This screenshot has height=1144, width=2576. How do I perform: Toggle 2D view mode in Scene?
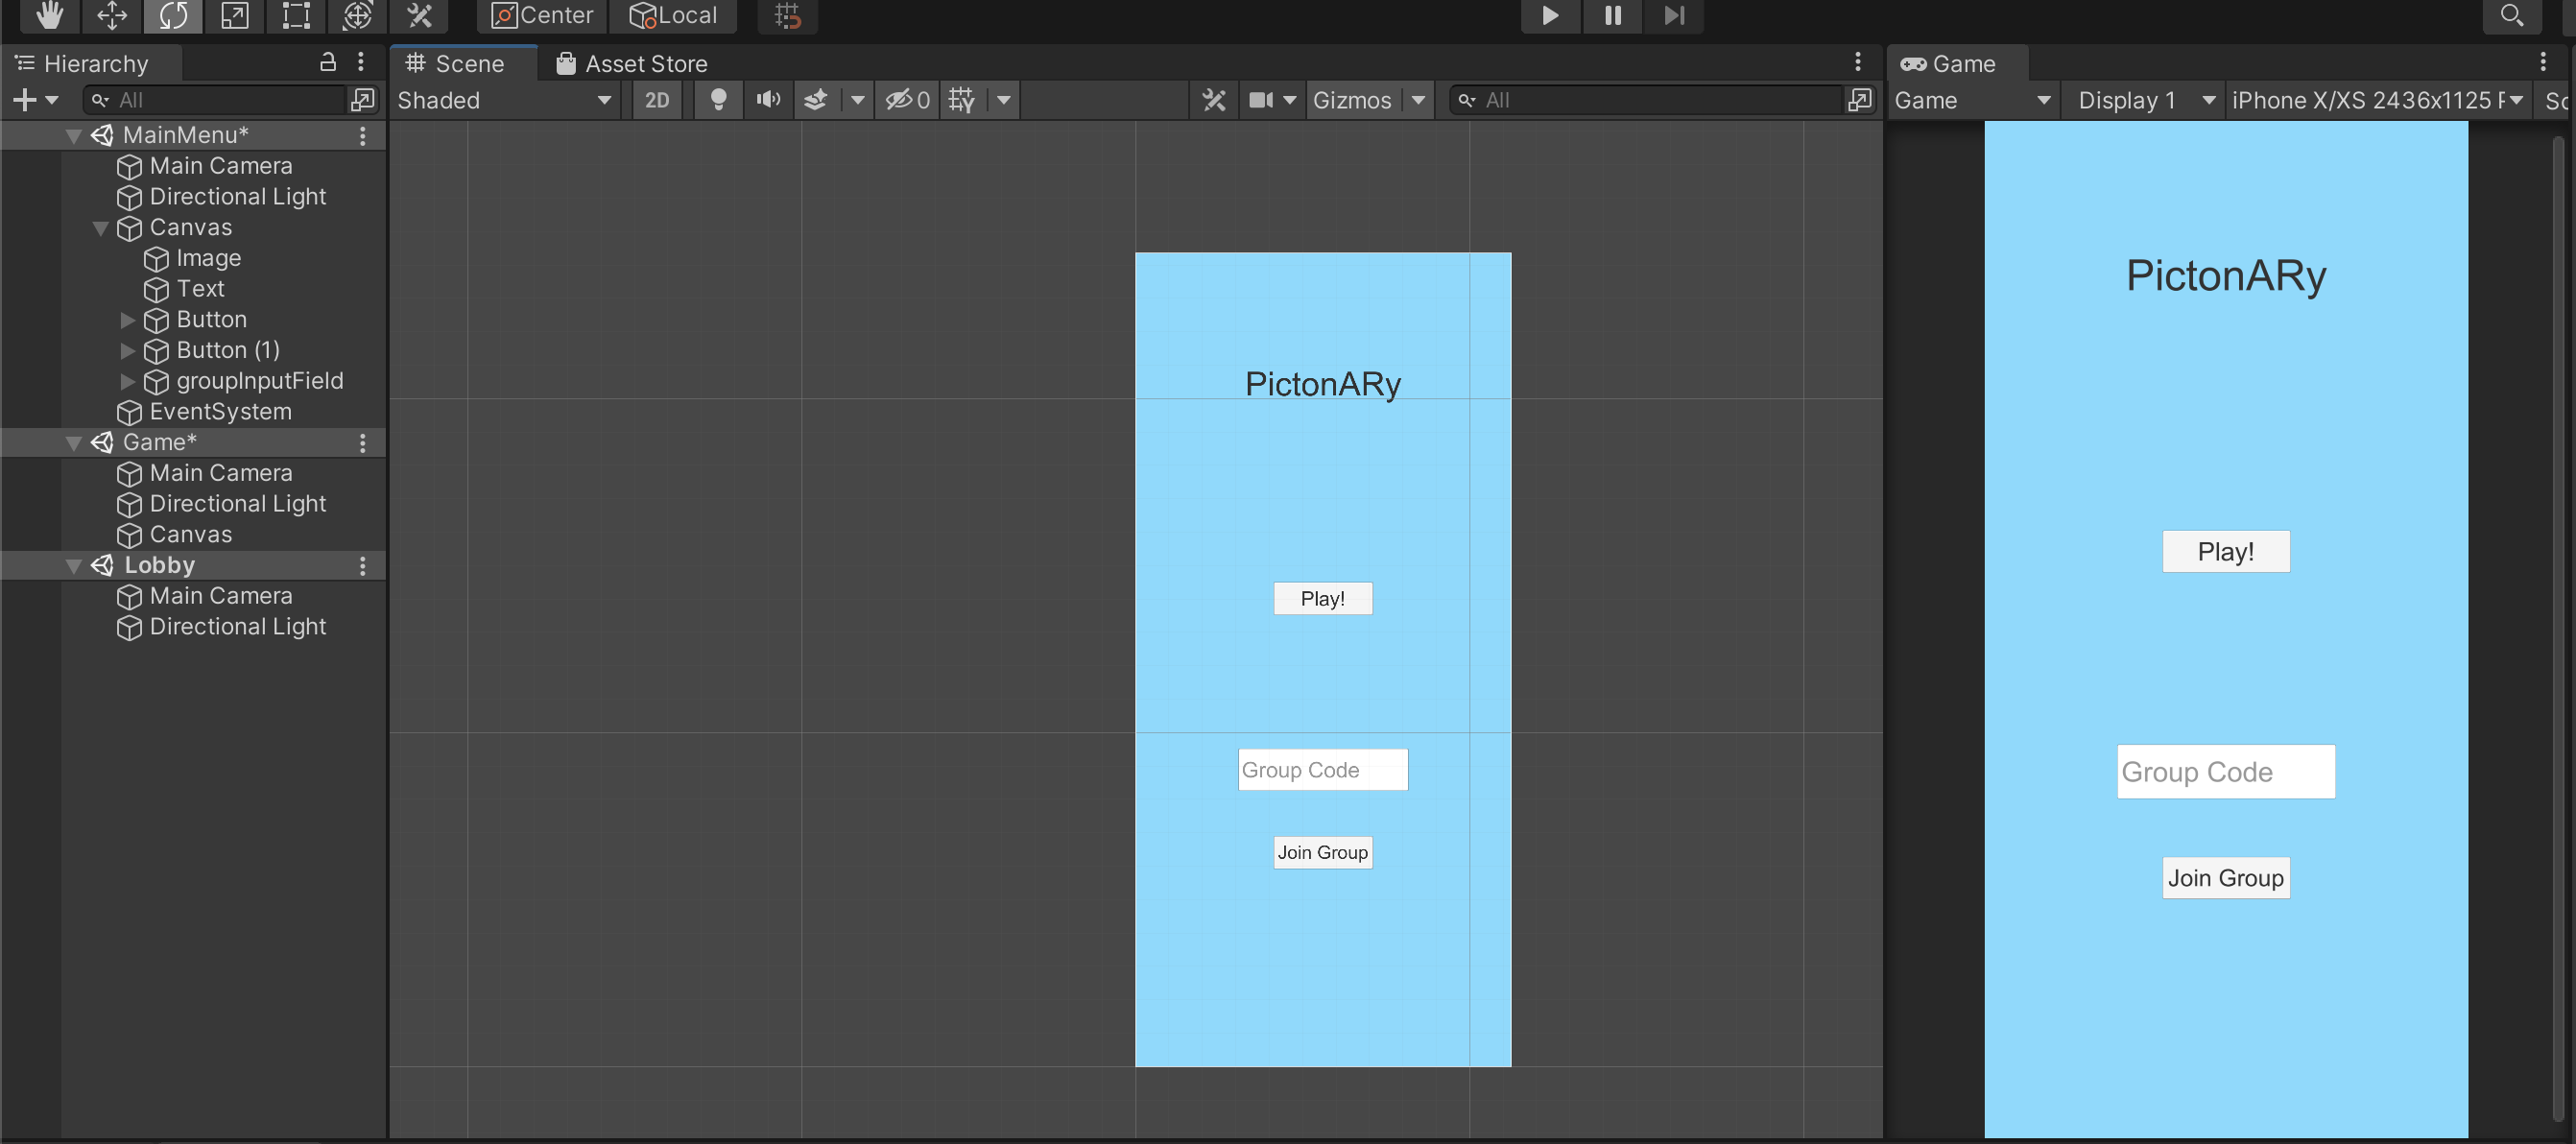click(x=657, y=100)
